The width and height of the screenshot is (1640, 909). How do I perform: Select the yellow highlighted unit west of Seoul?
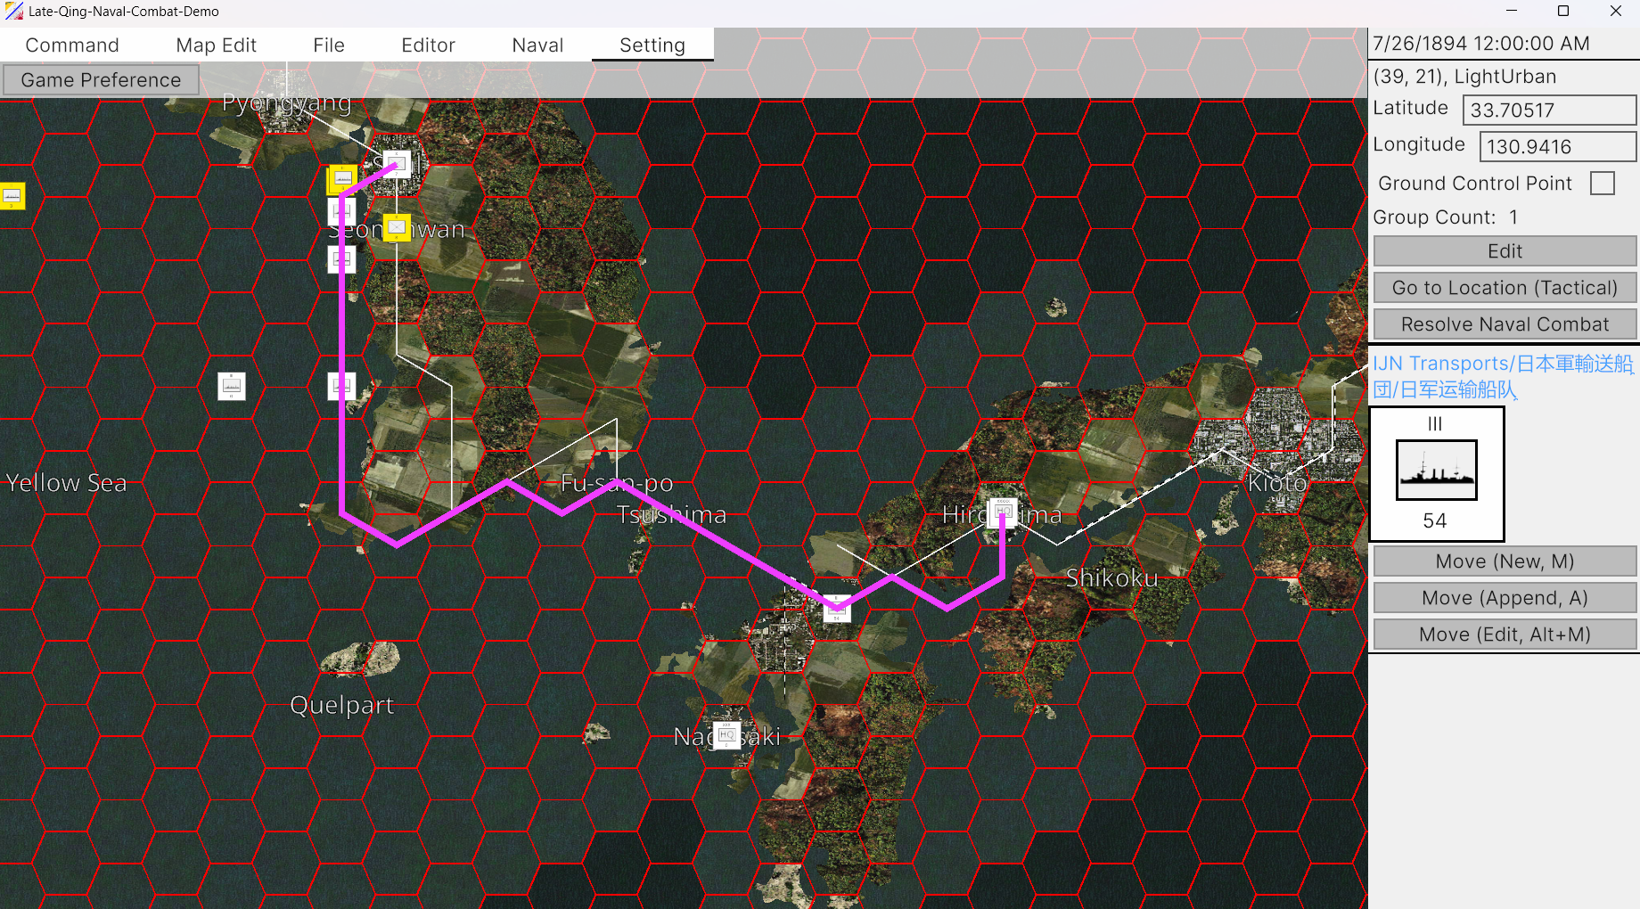pyautogui.click(x=342, y=179)
